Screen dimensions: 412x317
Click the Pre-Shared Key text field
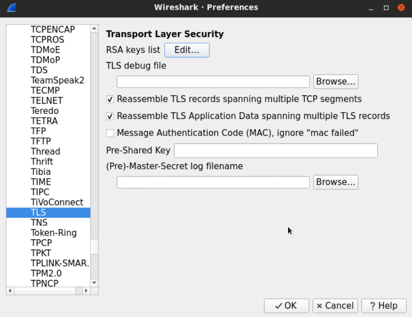click(x=276, y=151)
